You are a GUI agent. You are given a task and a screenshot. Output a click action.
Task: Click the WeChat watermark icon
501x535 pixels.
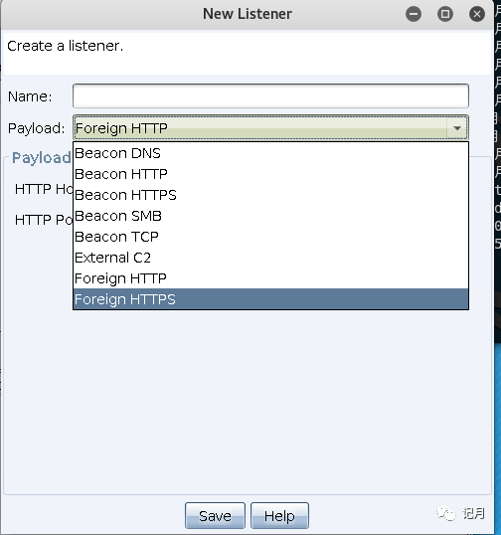coord(446,513)
